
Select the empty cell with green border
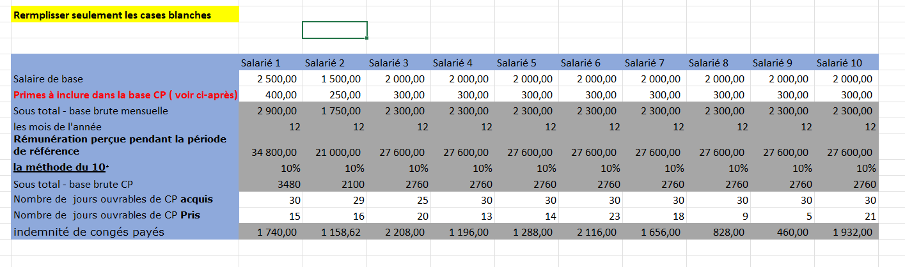click(334, 30)
